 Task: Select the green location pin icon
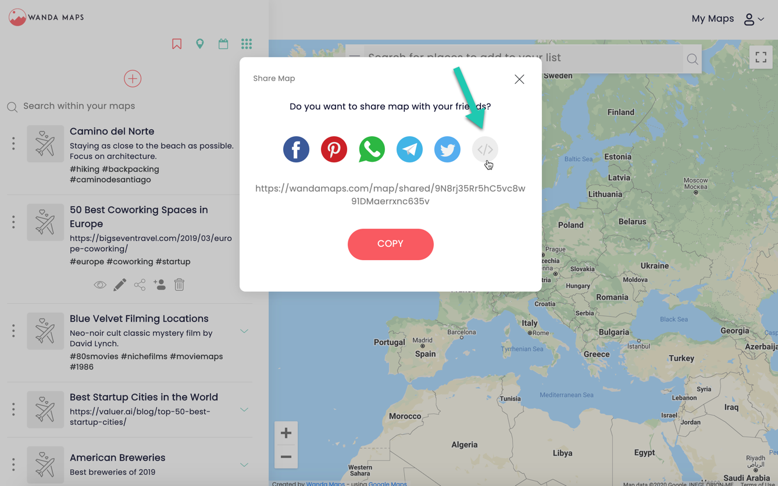[x=199, y=43]
